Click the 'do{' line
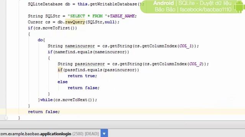The width and height of the screenshot is (245, 137). (x=41, y=40)
